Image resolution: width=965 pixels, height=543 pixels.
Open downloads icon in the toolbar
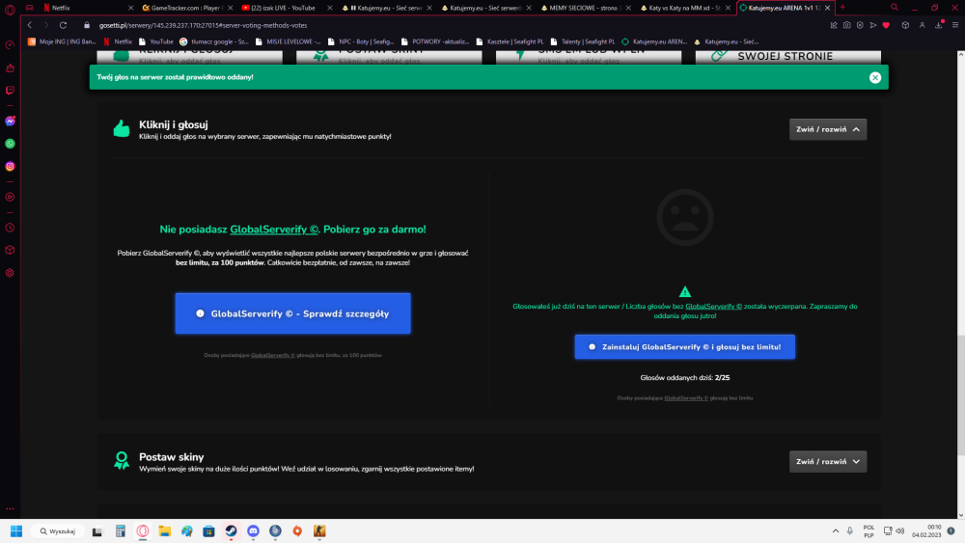point(939,25)
